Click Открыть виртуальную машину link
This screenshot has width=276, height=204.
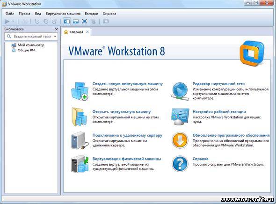[122, 112]
